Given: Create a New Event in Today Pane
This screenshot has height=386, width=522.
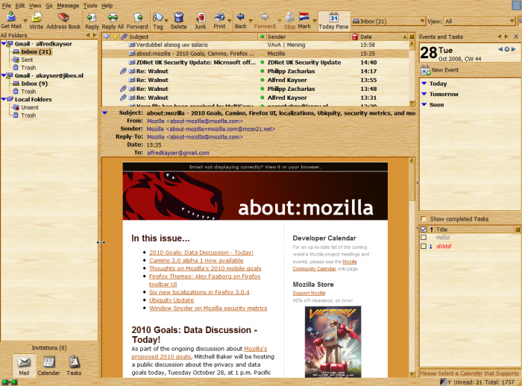Looking at the screenshot, I should [440, 70].
